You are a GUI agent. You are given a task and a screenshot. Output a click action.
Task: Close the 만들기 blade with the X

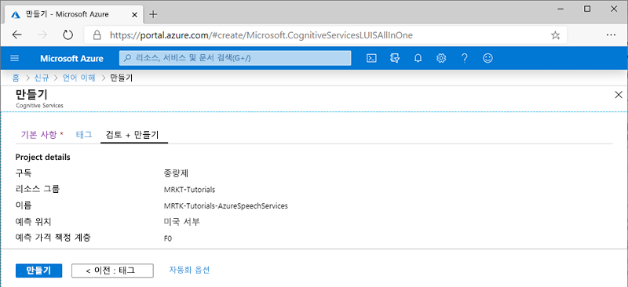(x=619, y=94)
